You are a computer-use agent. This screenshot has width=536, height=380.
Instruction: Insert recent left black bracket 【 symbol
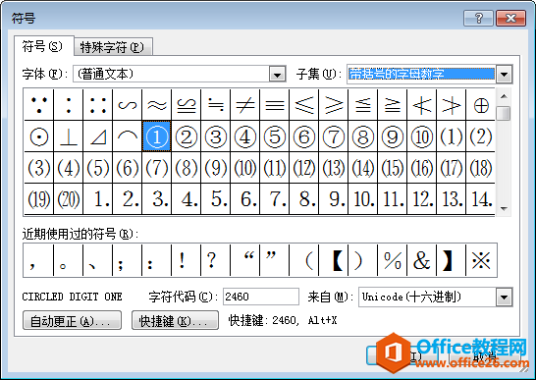334,260
